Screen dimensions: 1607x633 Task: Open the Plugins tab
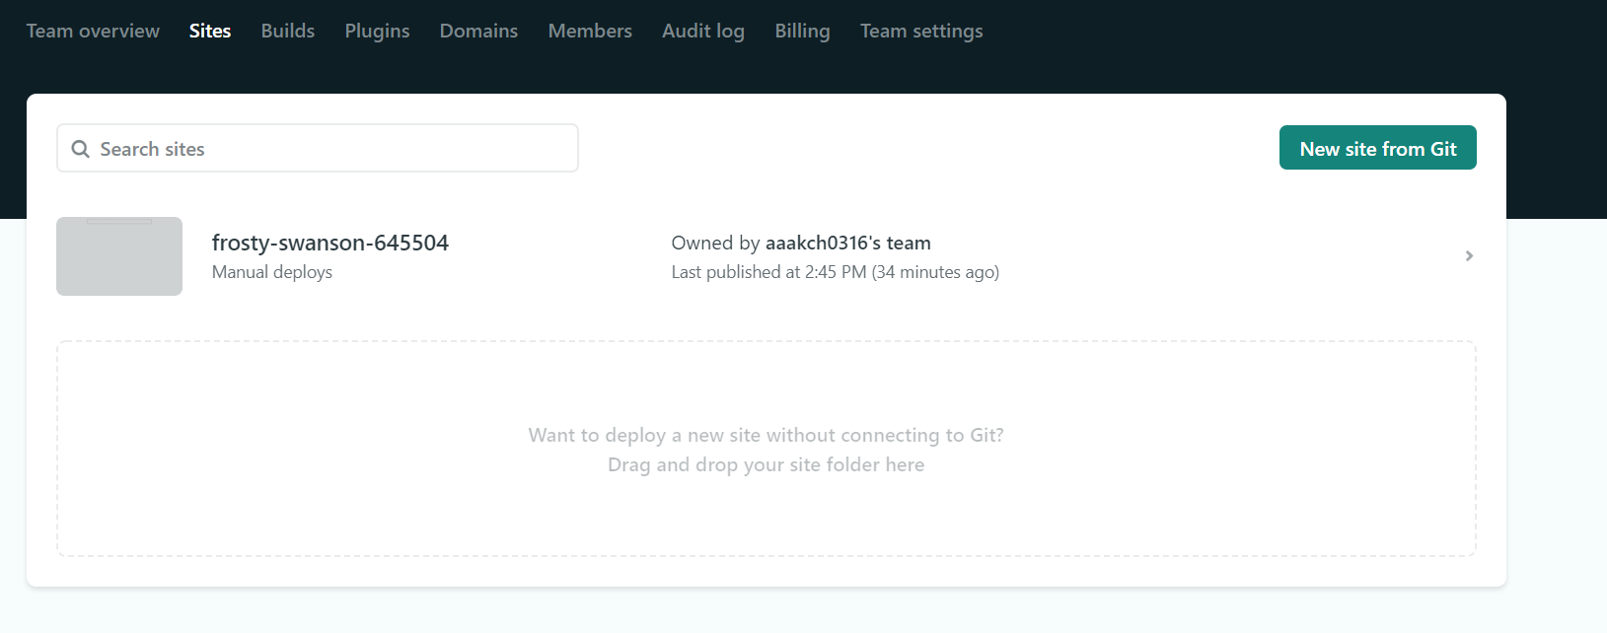[x=377, y=31]
